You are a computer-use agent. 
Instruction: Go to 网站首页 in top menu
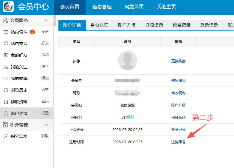click(x=134, y=7)
